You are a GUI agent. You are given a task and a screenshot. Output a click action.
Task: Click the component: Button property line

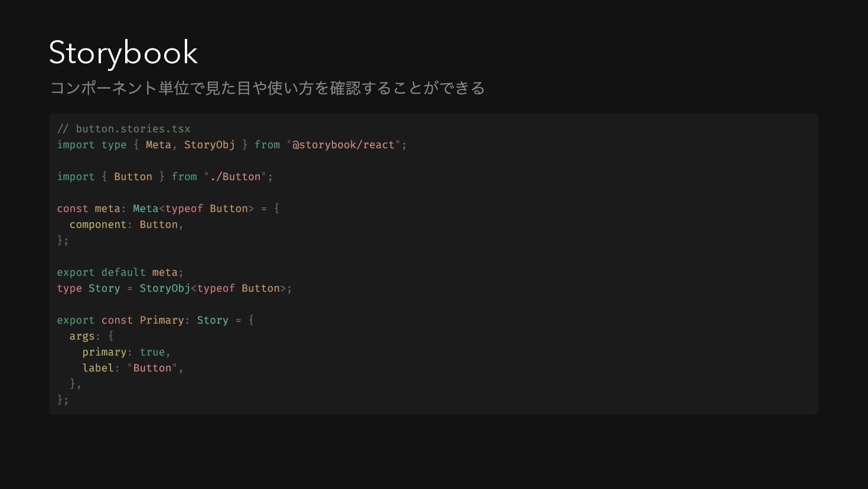tap(126, 224)
